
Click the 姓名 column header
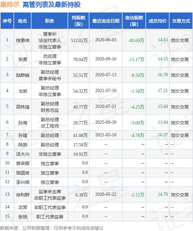coord(23,21)
